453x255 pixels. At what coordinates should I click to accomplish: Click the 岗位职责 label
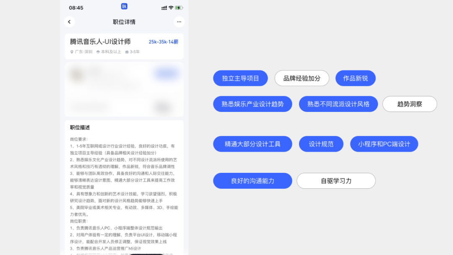79,221
